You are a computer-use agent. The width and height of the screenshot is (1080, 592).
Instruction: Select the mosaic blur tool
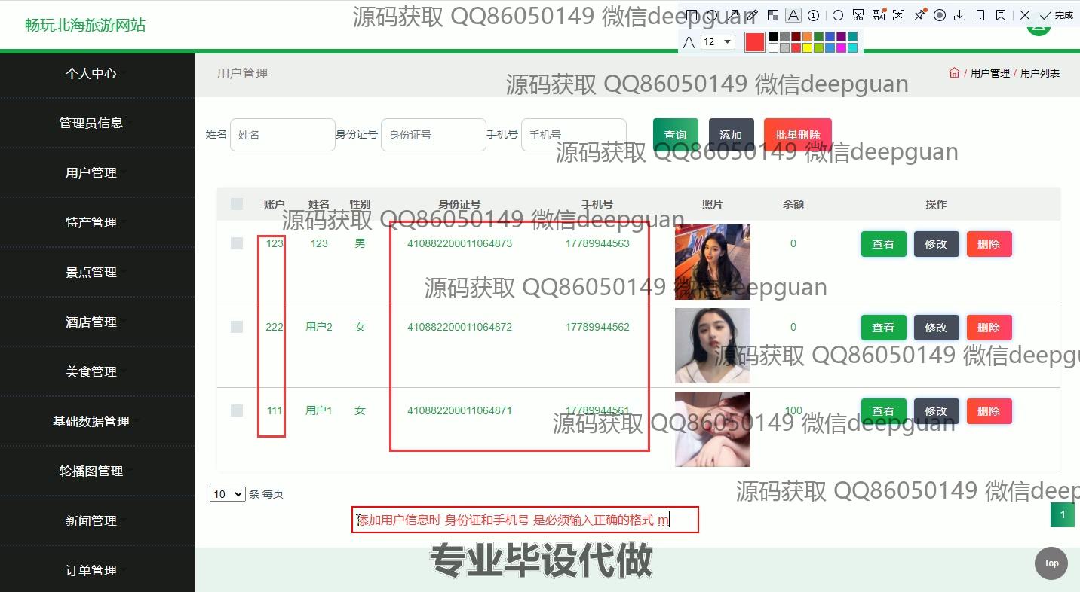pyautogui.click(x=772, y=15)
